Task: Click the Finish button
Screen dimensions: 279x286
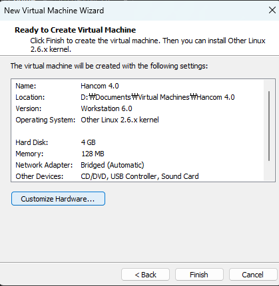Action: [199, 275]
